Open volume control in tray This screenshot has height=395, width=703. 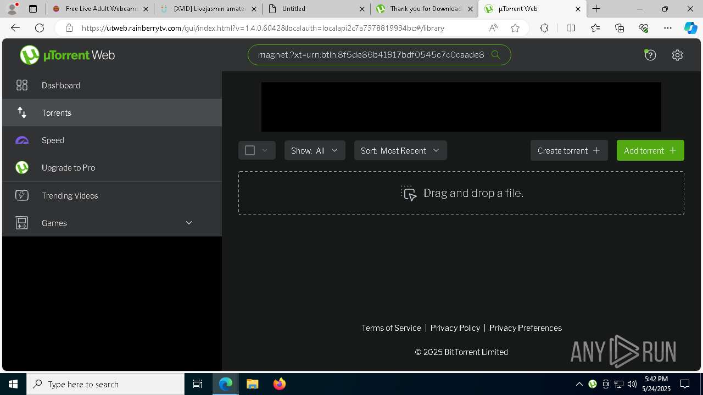coord(632,384)
